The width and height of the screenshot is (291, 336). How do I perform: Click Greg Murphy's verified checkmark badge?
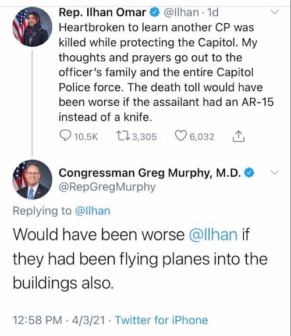[x=249, y=173]
